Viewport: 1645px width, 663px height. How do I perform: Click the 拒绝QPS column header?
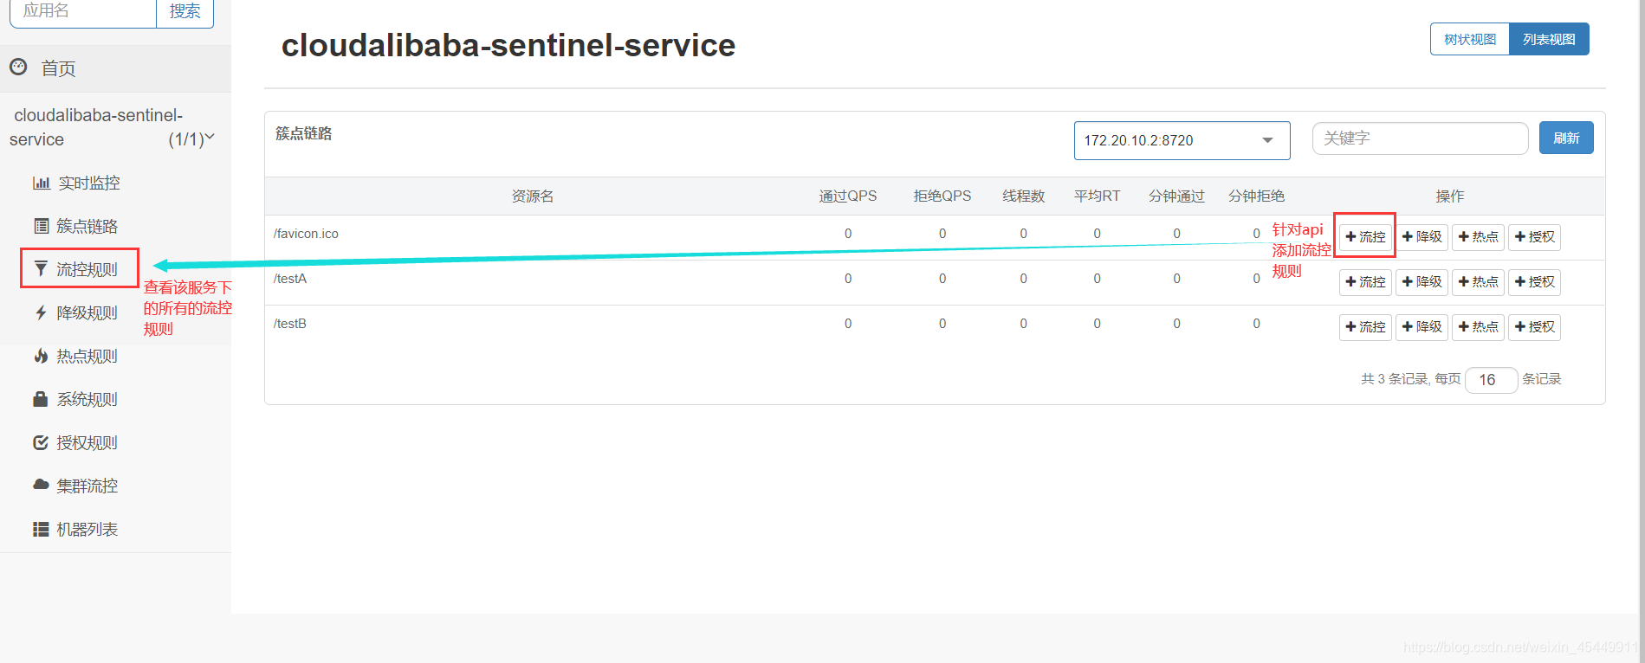[942, 196]
